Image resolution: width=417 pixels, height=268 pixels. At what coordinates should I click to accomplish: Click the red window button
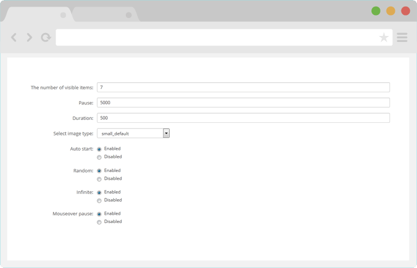406,11
